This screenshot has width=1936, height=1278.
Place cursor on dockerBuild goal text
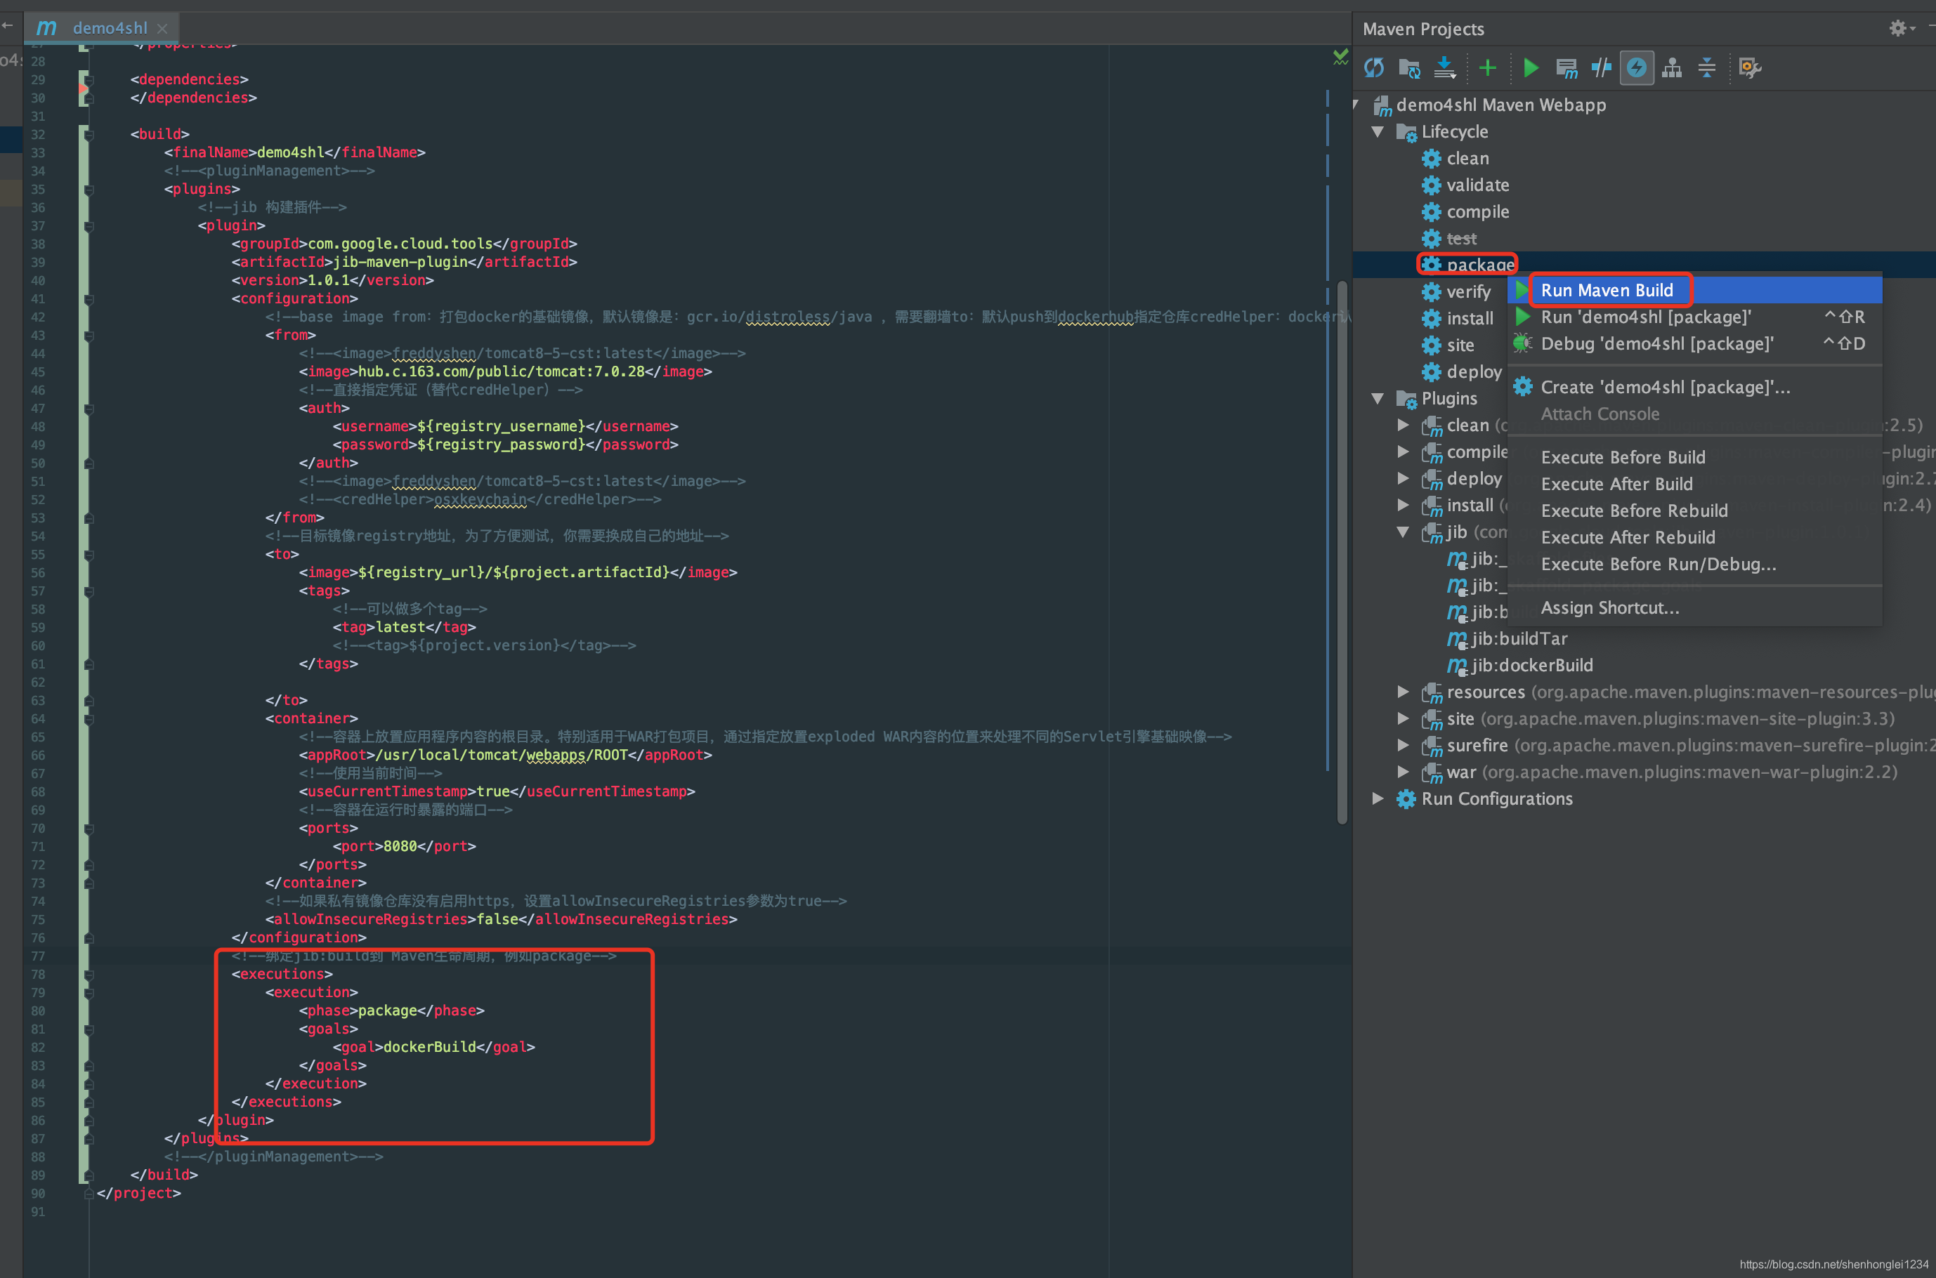(x=430, y=1048)
